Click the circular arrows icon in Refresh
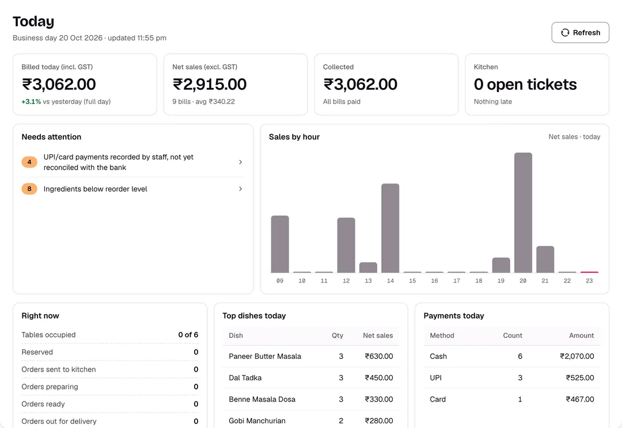The height and width of the screenshot is (428, 622). pyautogui.click(x=565, y=32)
